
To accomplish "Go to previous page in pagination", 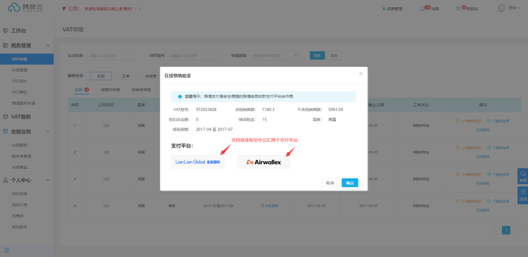I will point(495,230).
